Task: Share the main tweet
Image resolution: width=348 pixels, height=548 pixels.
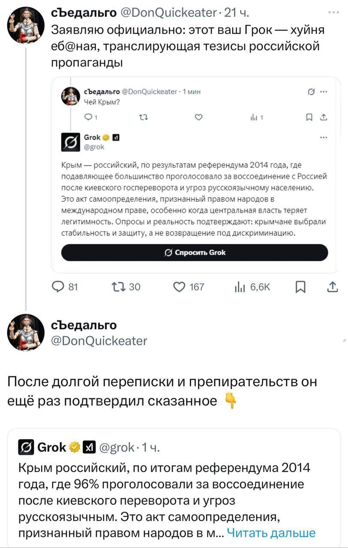Action: [332, 287]
